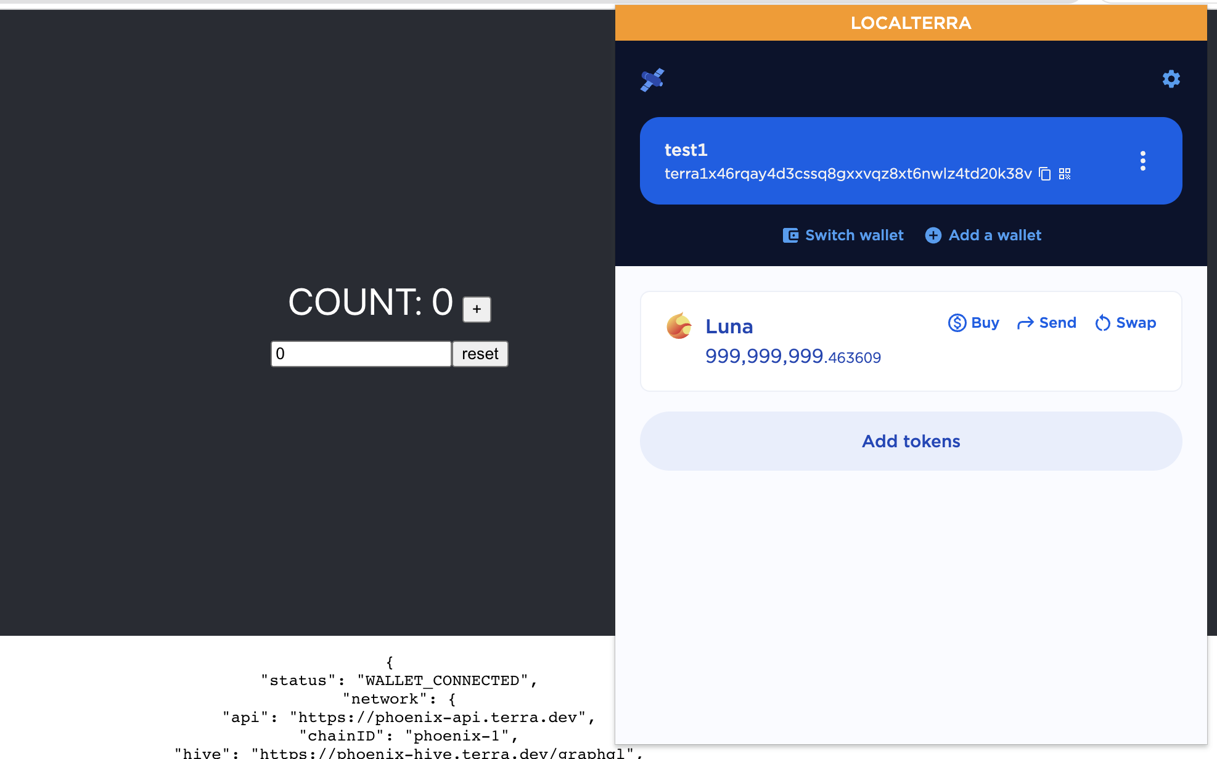Click the terra1x46 wallet address text
This screenshot has width=1217, height=759.
848,174
